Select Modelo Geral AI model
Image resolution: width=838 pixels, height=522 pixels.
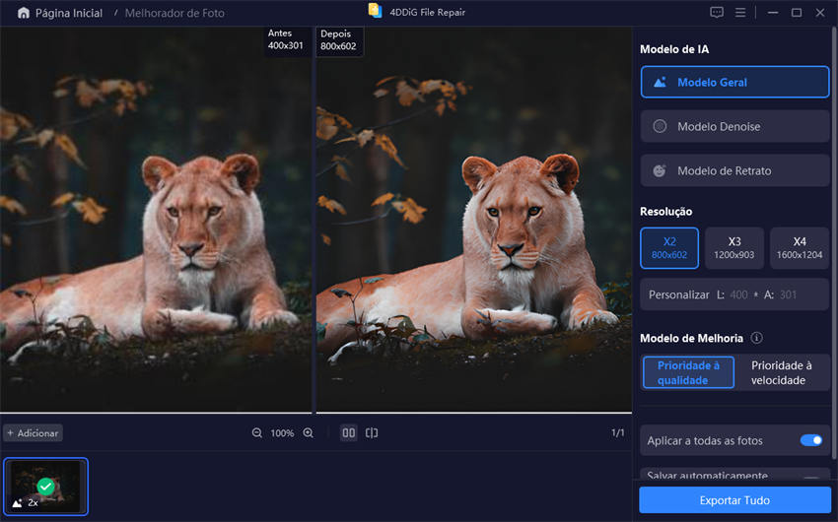coord(734,82)
